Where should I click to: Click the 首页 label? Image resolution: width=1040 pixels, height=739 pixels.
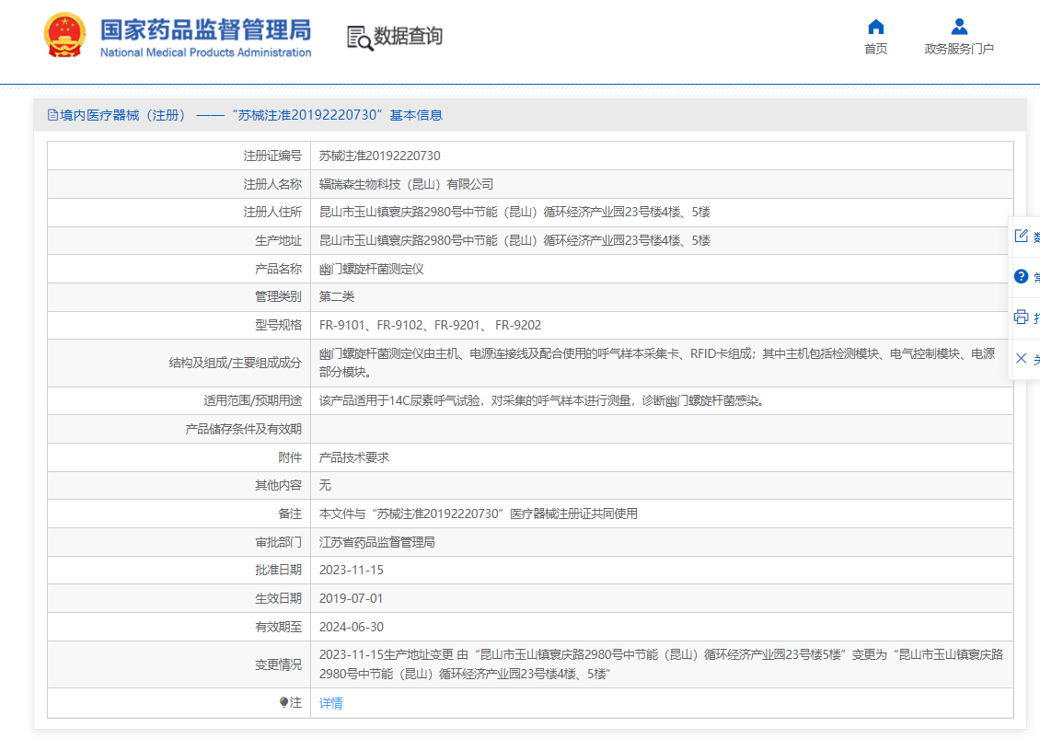pyautogui.click(x=875, y=49)
